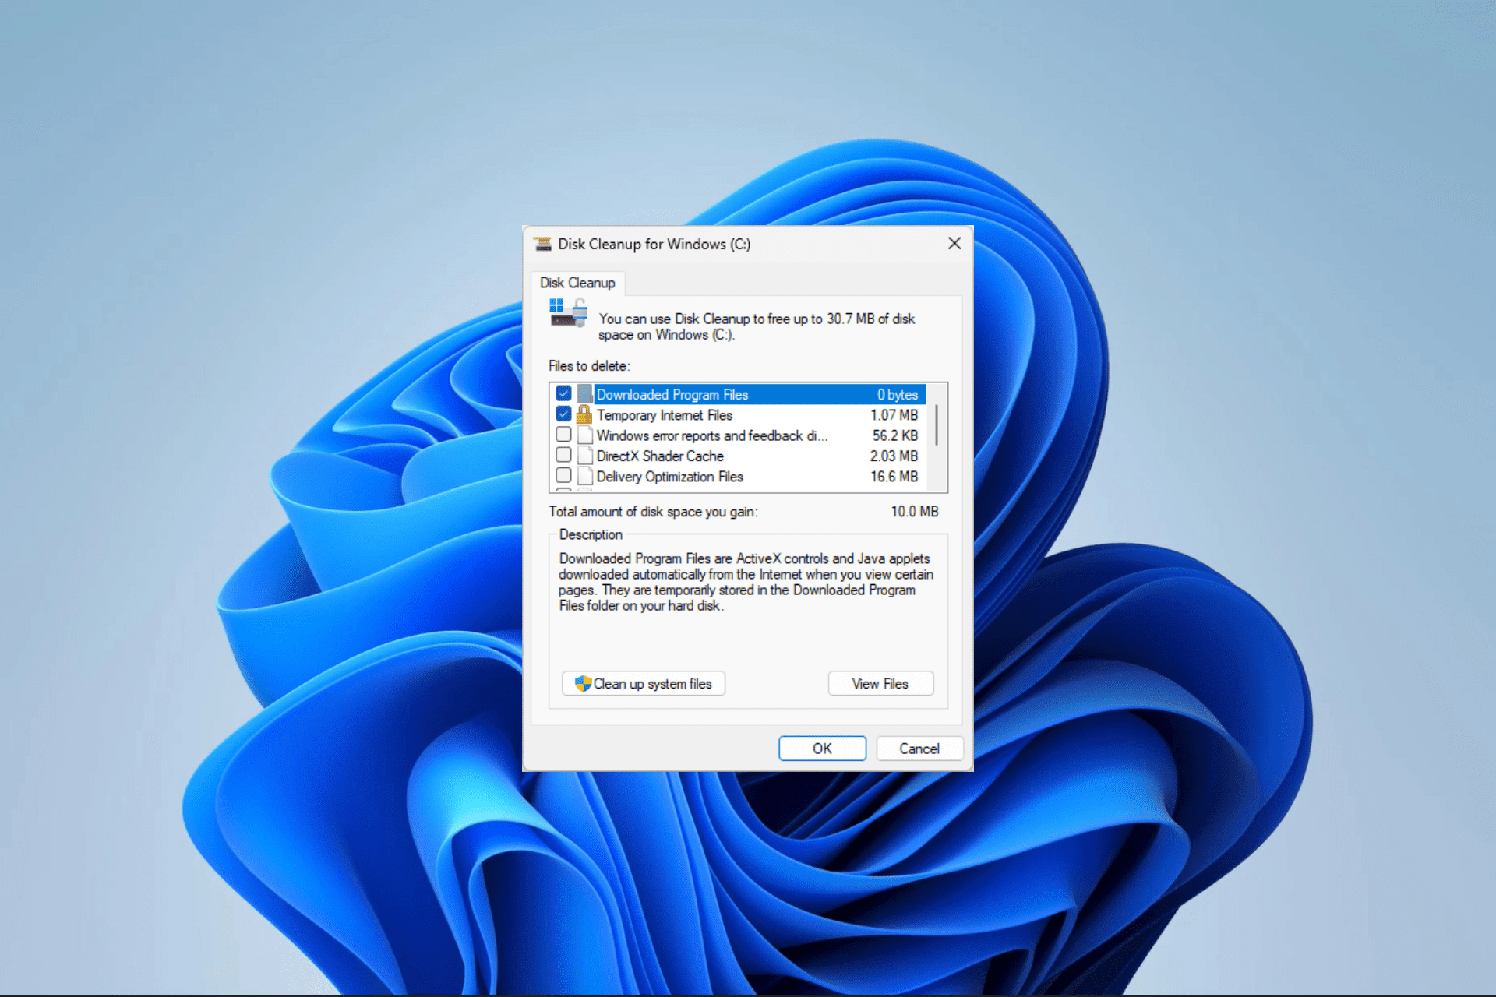Image resolution: width=1496 pixels, height=997 pixels.
Task: Click the lock icon beside Temporary Internet Files
Action: 584,414
